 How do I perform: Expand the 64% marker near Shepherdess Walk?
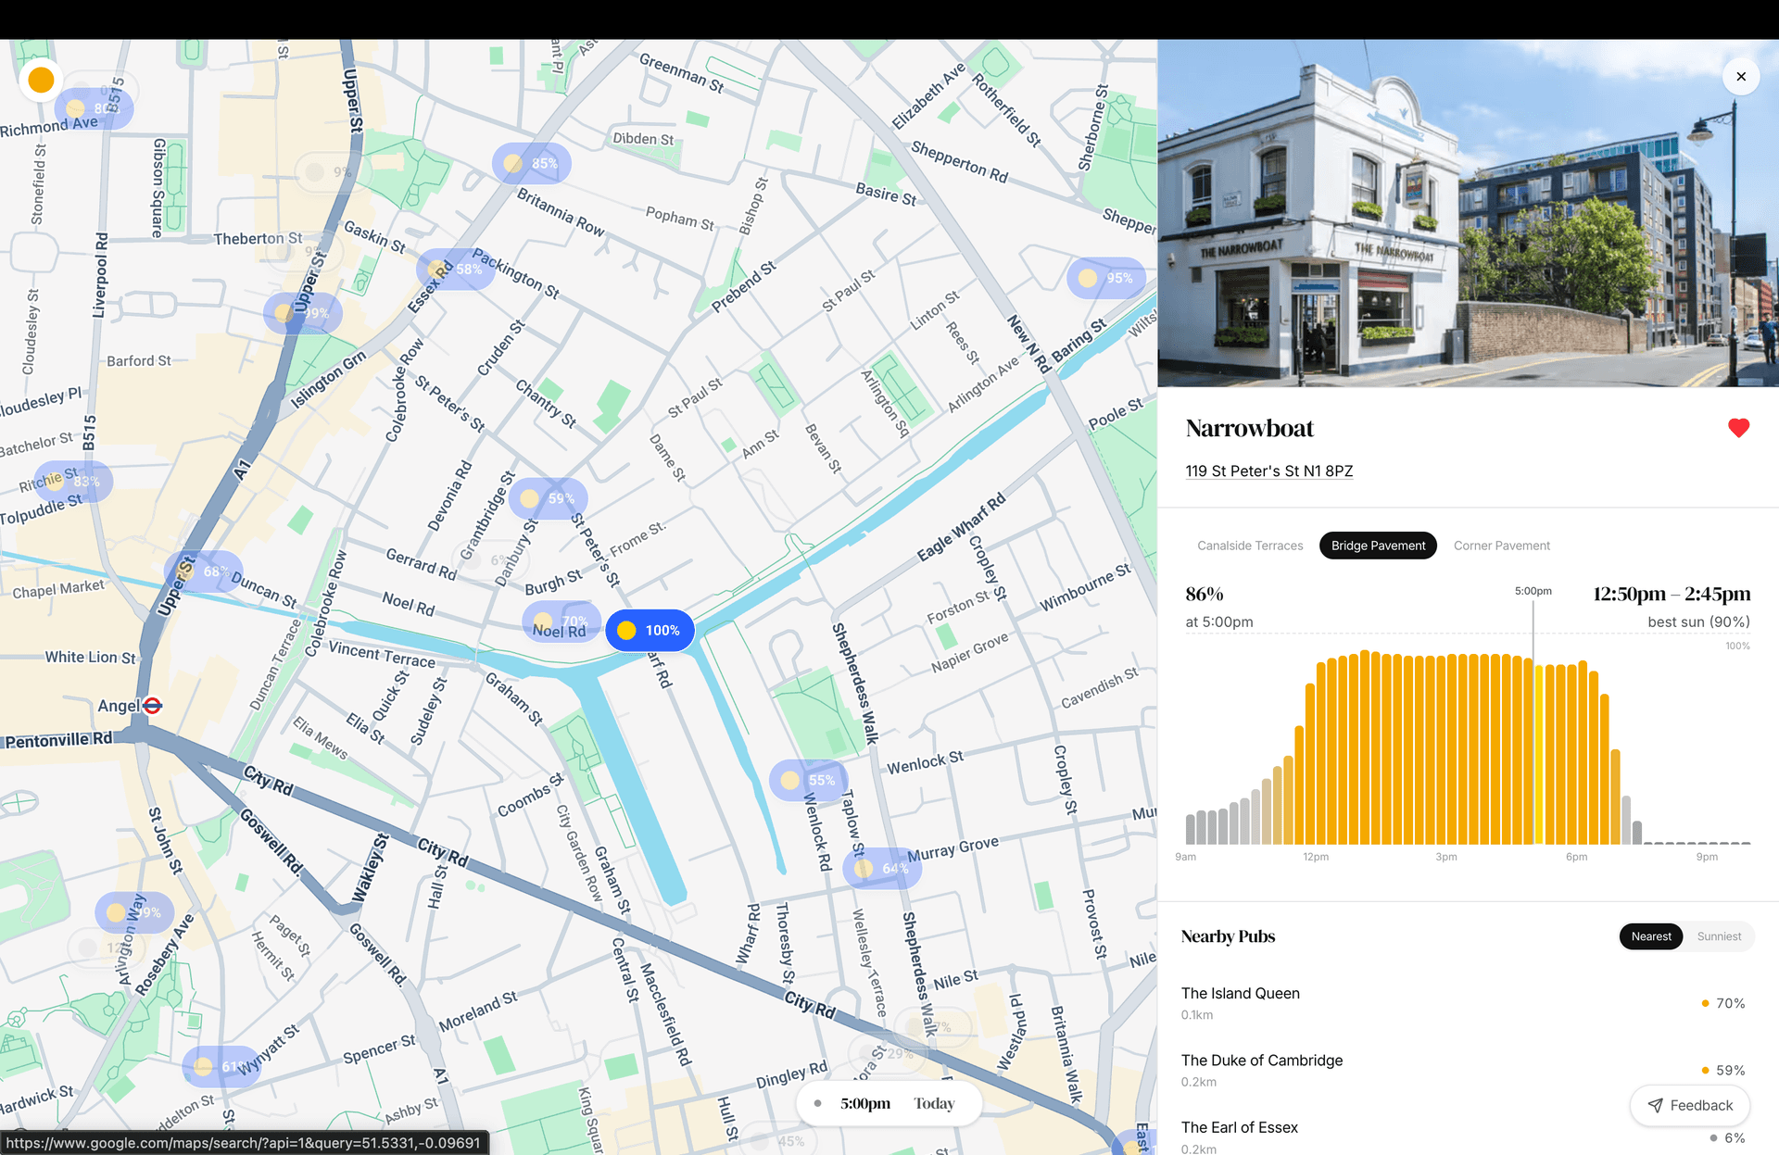880,868
